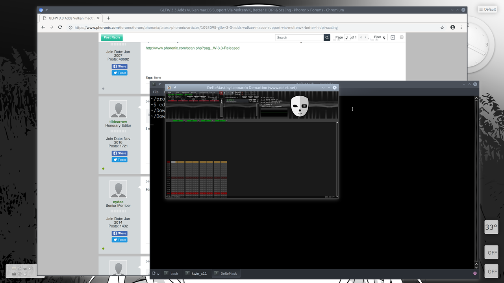Click the DefleMask mask logo
This screenshot has width=504, height=283.
tap(300, 106)
